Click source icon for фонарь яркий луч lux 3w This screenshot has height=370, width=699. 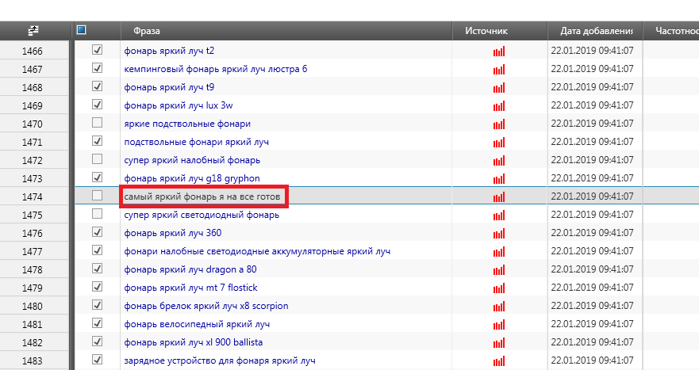coord(499,106)
